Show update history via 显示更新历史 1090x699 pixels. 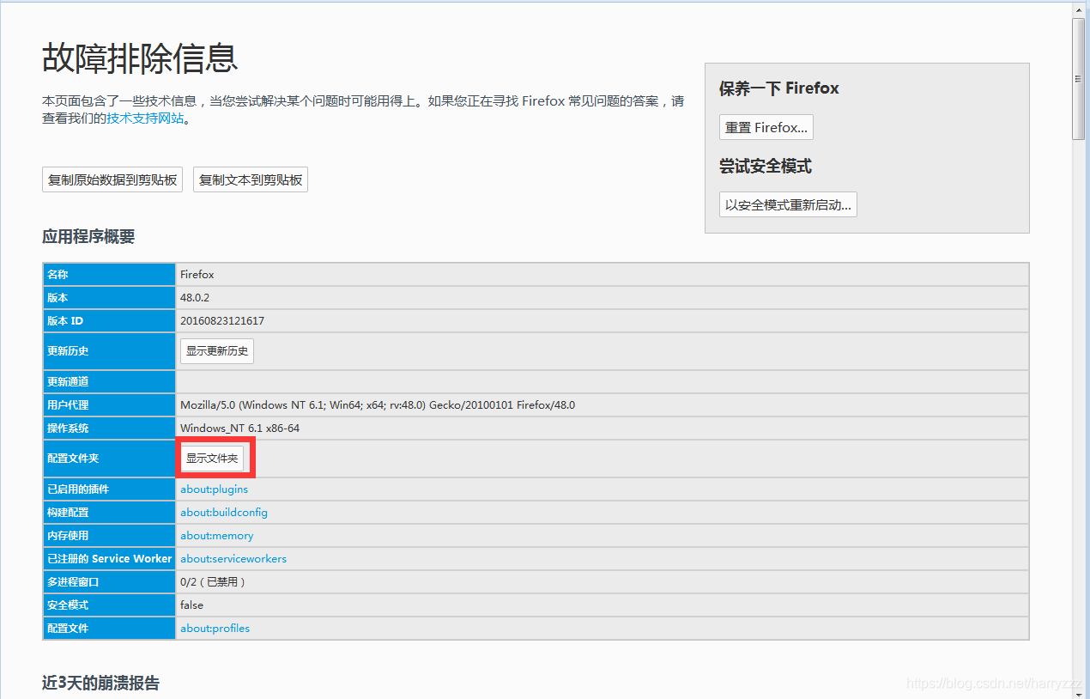(217, 350)
